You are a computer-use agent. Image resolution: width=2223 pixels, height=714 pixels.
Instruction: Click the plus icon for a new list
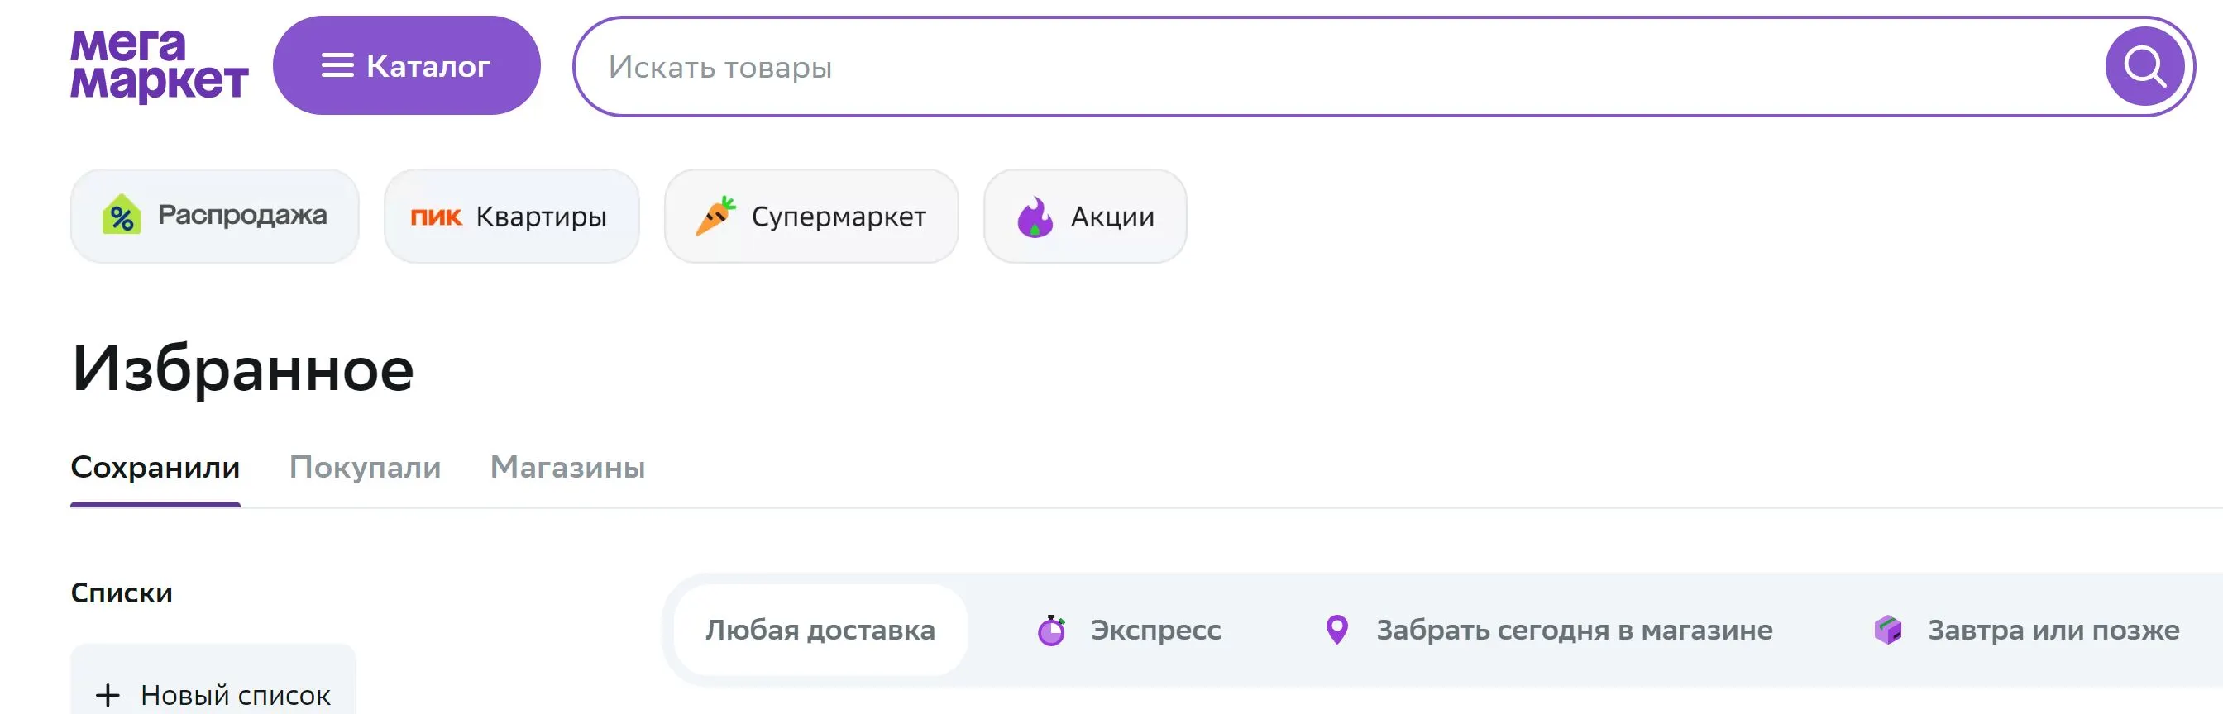click(108, 695)
